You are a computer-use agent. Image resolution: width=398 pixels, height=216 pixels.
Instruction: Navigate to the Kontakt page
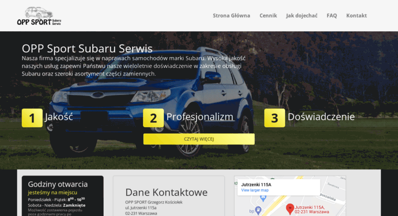tap(357, 16)
